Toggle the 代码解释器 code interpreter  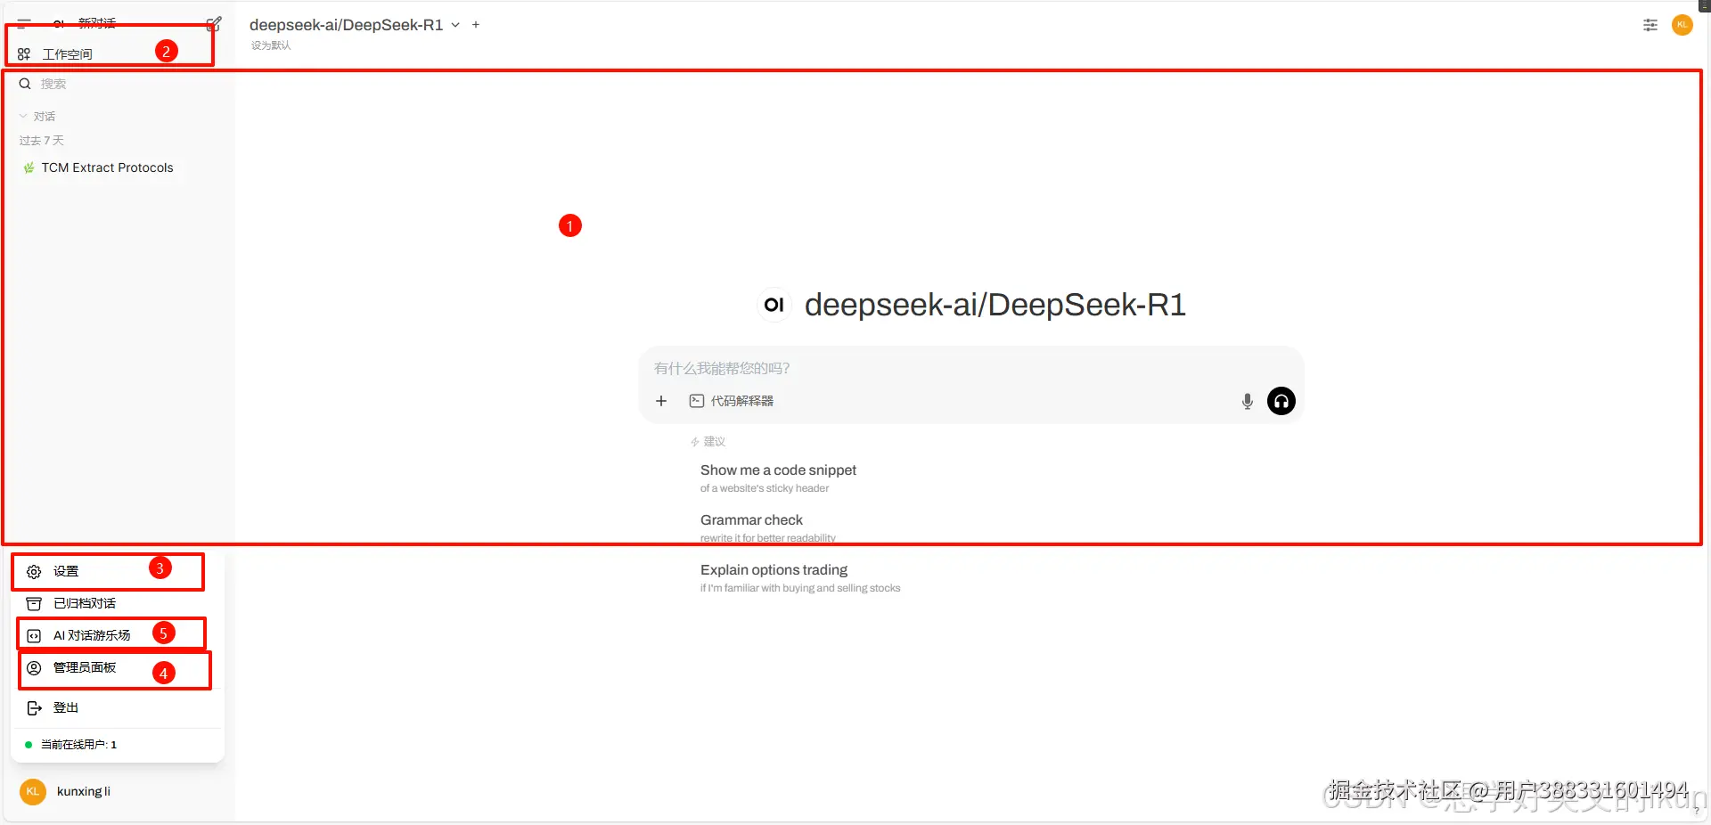click(x=732, y=401)
